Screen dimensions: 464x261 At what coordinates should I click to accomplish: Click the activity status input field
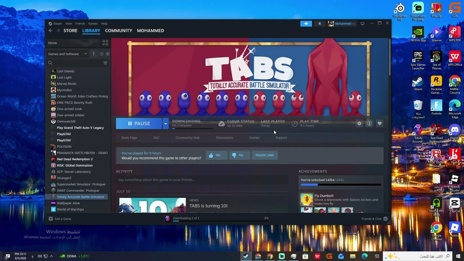click(202, 180)
